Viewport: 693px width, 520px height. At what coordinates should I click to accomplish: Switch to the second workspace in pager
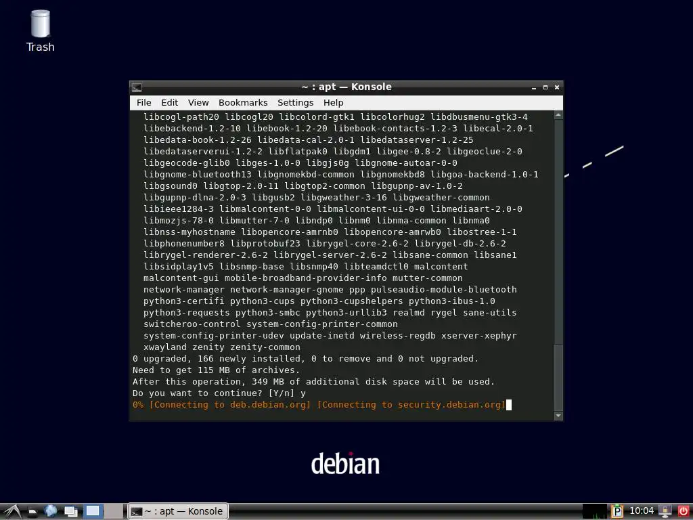[x=113, y=511]
